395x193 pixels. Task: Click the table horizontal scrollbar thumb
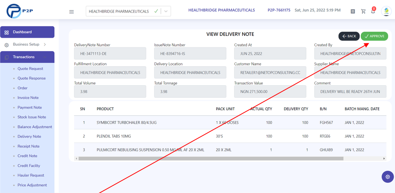(211, 159)
